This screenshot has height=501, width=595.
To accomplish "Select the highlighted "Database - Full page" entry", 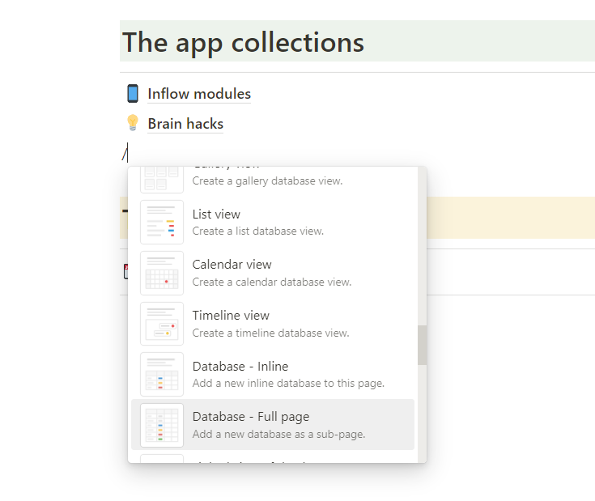I will [251, 417].
